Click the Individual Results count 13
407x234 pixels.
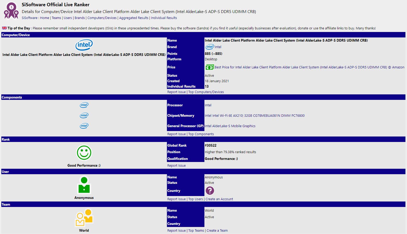tap(207, 87)
